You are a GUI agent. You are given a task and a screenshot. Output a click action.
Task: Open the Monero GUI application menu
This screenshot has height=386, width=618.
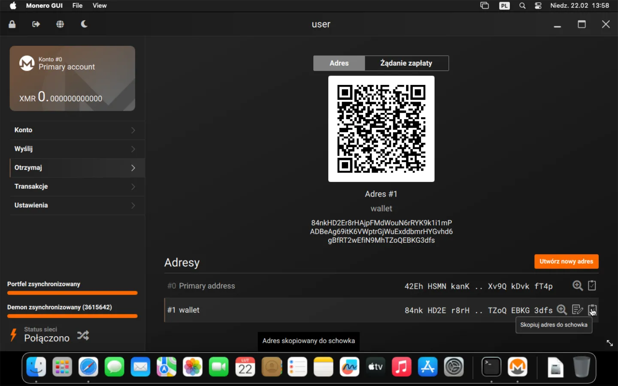[x=44, y=6]
